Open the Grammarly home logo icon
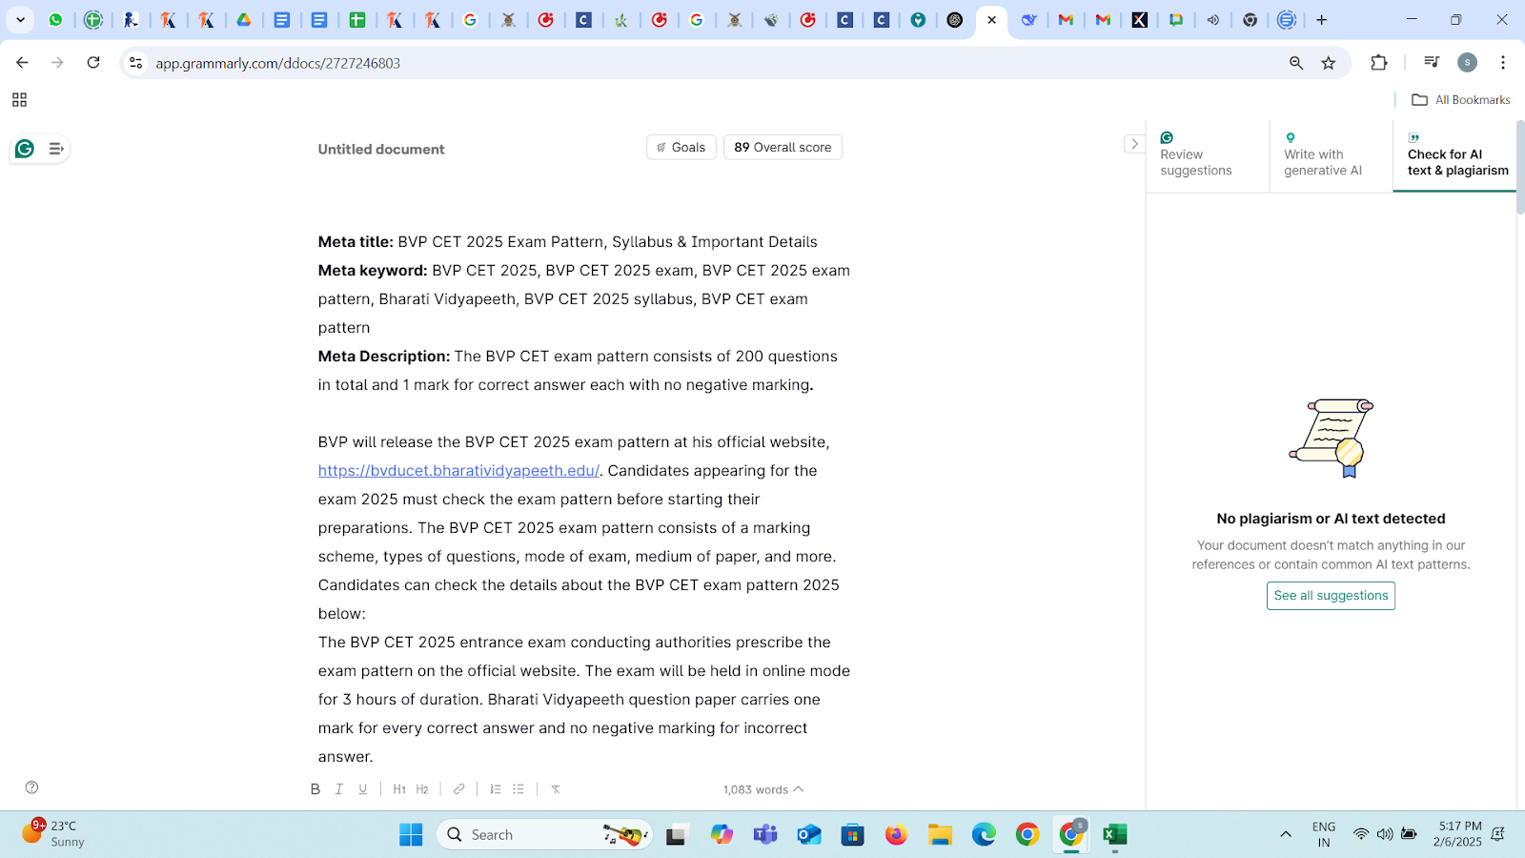This screenshot has height=858, width=1525. [25, 149]
